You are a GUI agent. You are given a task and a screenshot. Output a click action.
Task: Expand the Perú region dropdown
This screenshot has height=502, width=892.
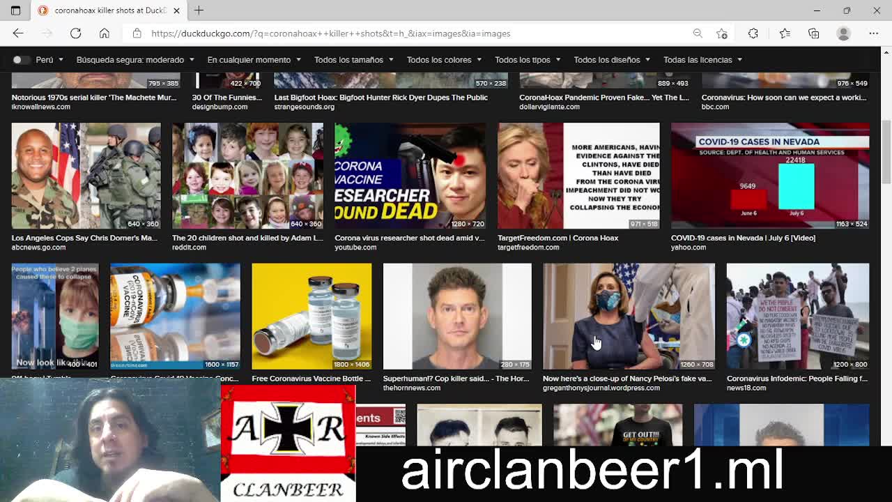tap(49, 60)
